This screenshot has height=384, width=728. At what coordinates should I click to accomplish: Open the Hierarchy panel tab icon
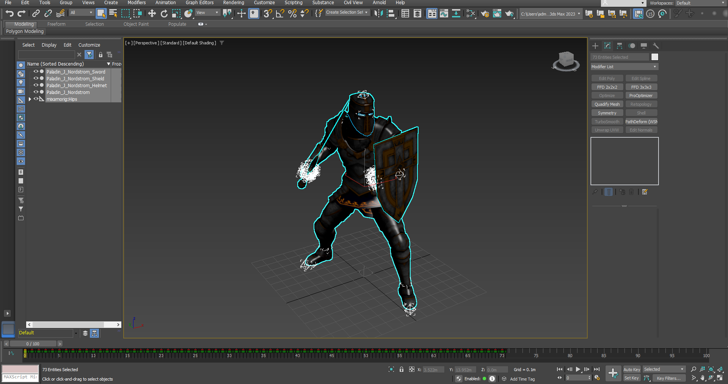[620, 46]
